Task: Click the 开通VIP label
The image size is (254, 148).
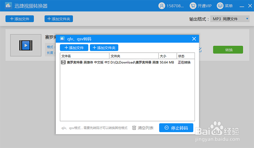Action: 204,6
